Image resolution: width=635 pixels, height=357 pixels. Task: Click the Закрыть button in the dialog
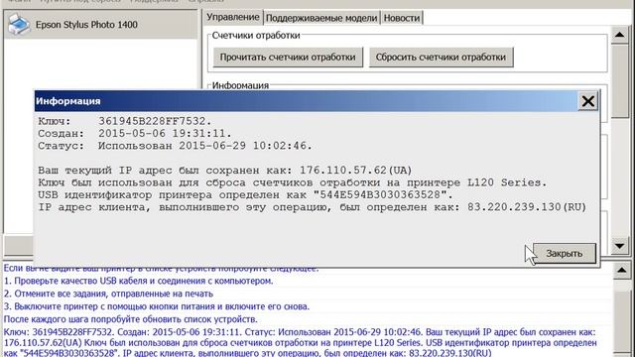565,254
